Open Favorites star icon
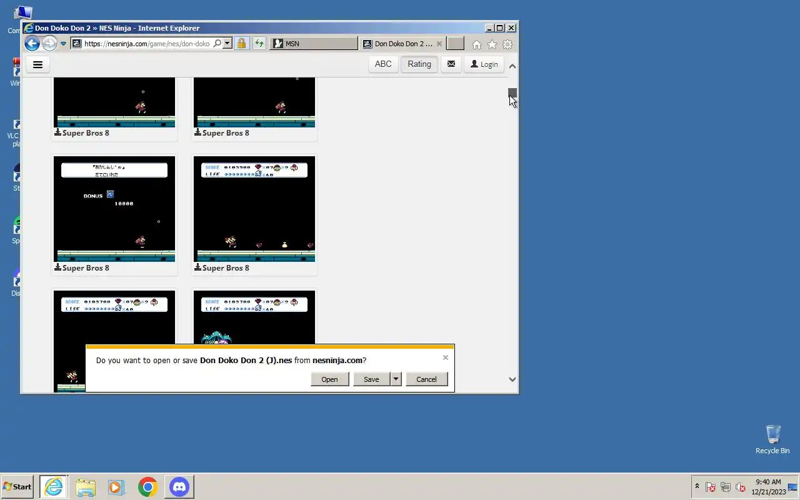The width and height of the screenshot is (800, 500). [x=492, y=44]
